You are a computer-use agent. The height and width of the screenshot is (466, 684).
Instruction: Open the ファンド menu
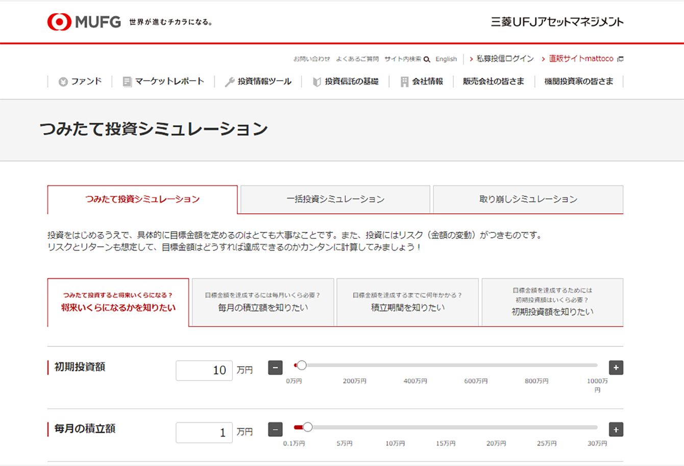tap(80, 82)
